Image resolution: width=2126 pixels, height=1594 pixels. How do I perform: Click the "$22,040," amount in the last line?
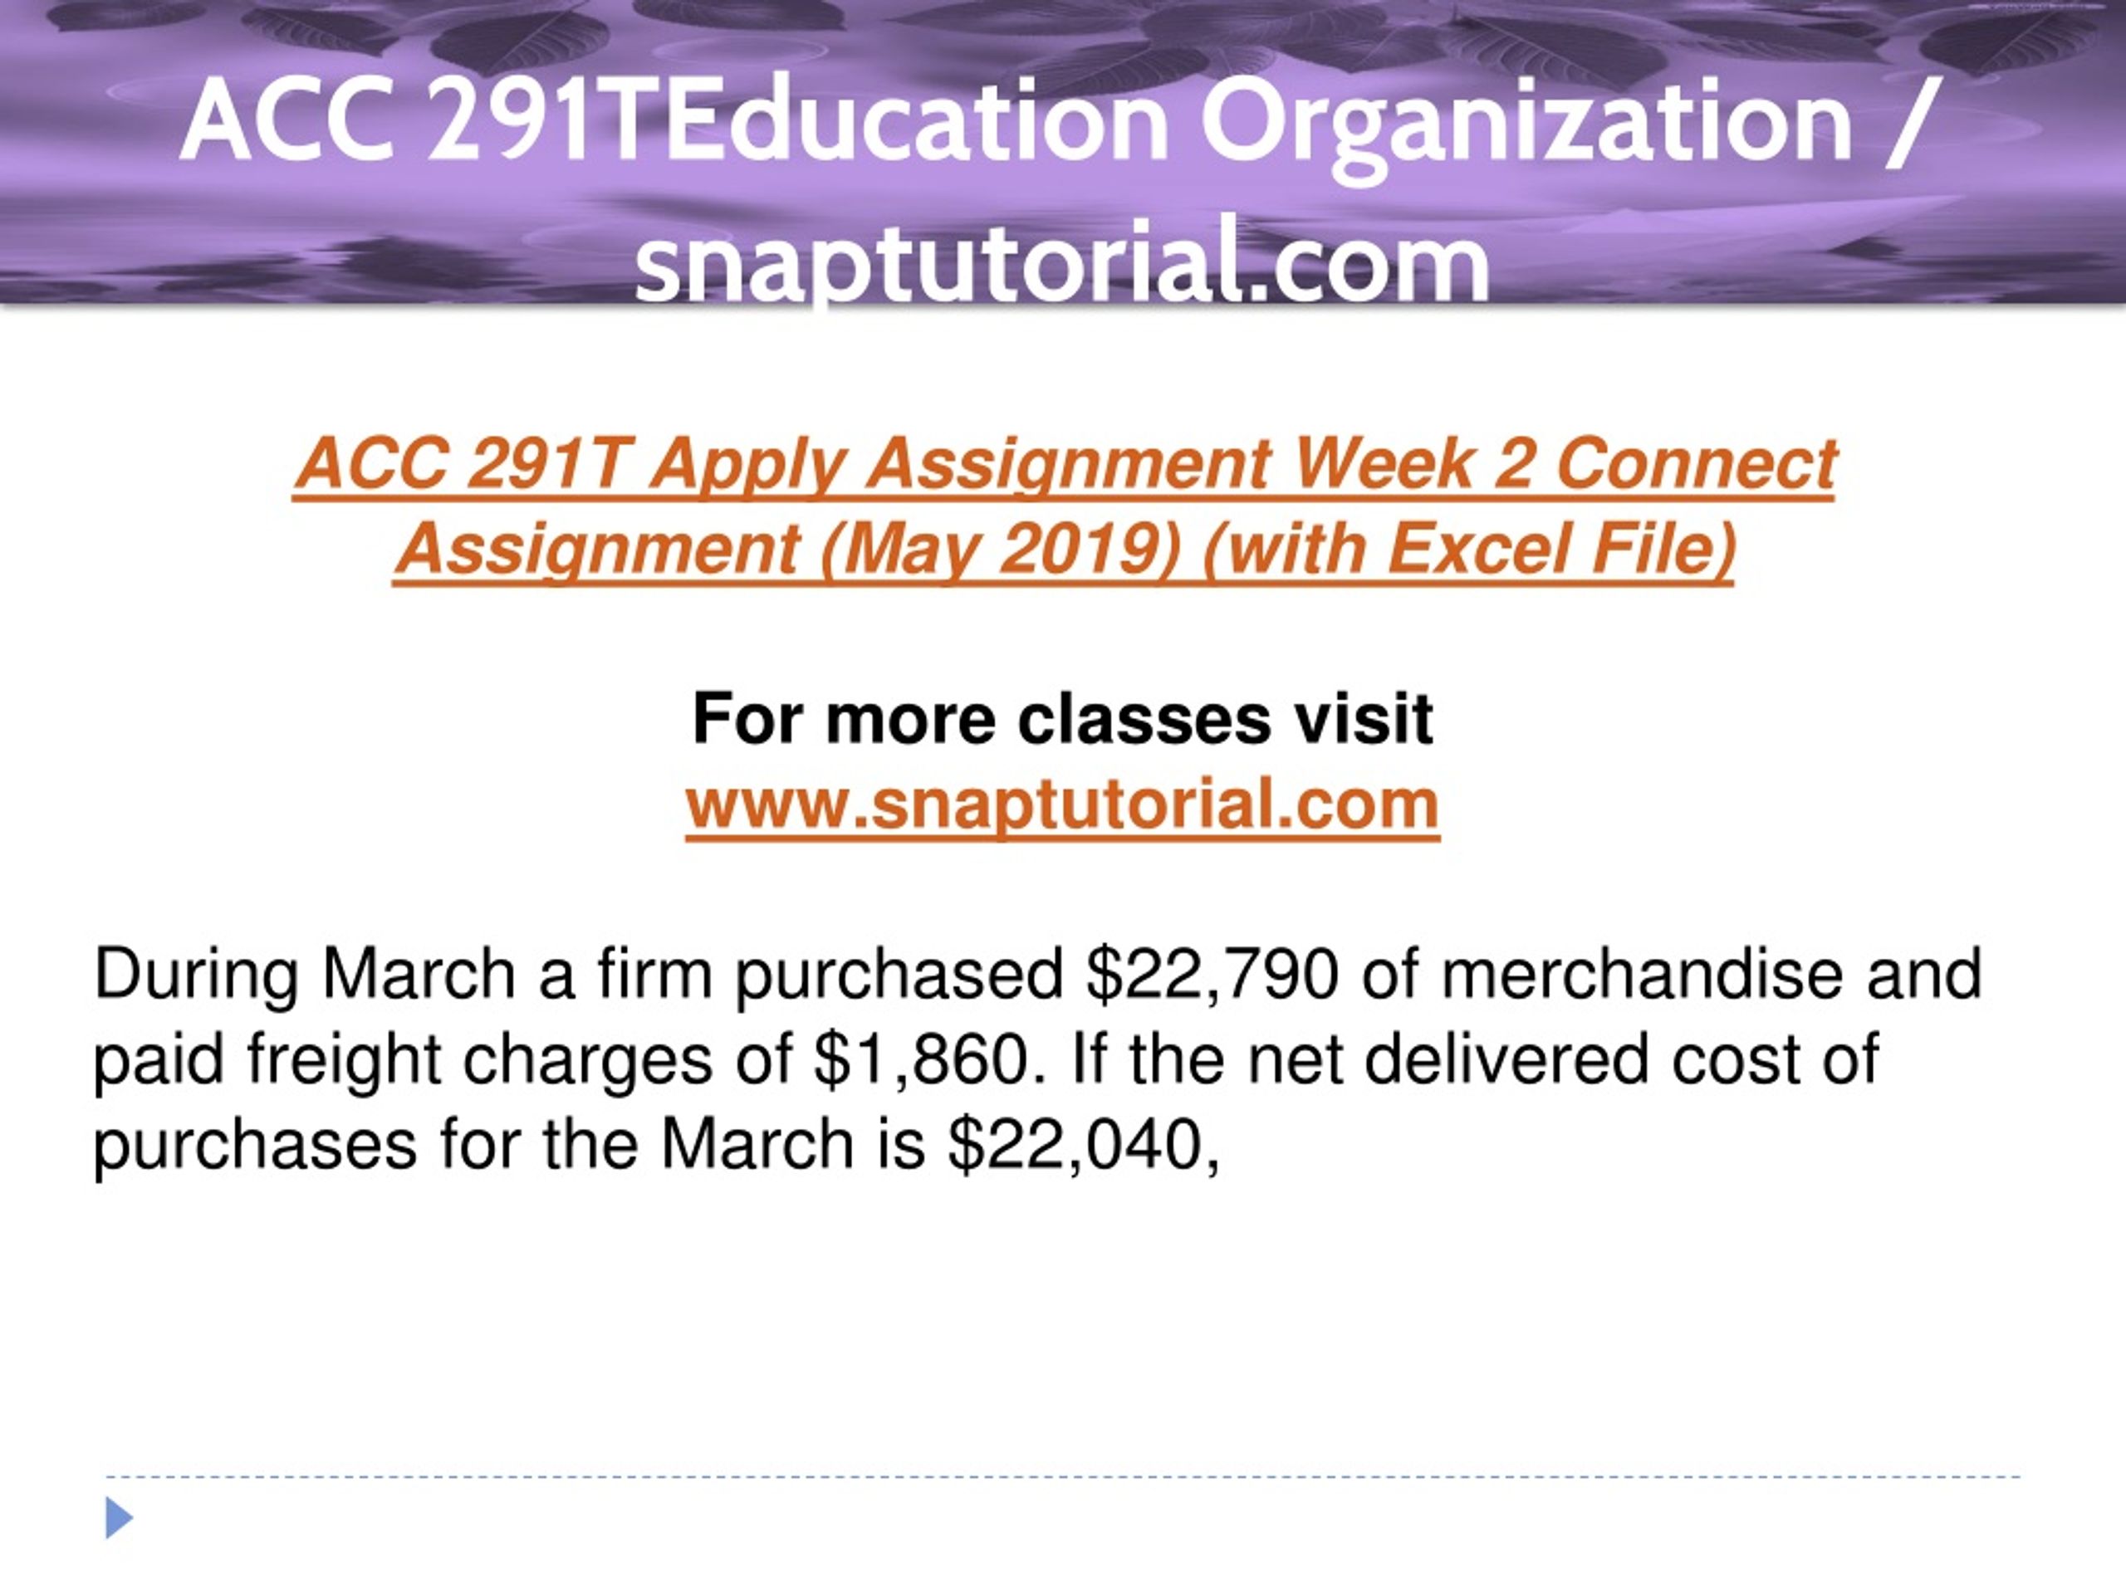(x=1084, y=1146)
